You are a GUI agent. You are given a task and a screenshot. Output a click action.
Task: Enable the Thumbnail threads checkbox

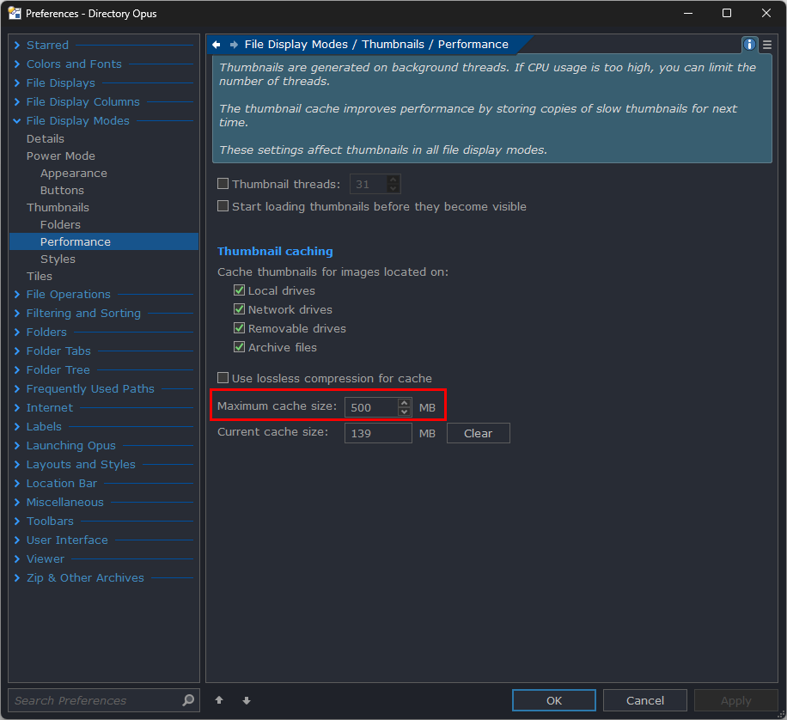click(x=223, y=184)
